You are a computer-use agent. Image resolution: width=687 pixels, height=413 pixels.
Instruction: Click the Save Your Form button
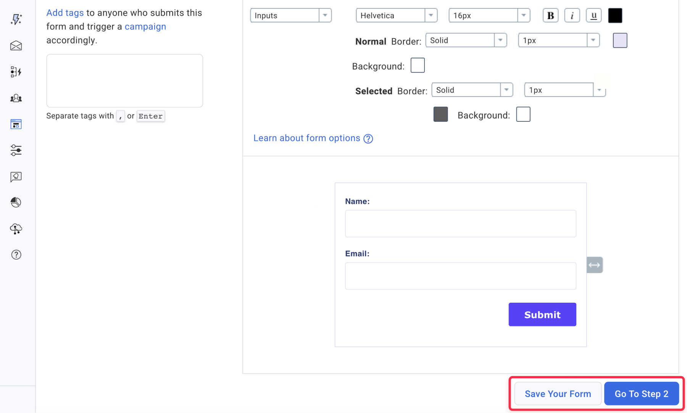558,394
